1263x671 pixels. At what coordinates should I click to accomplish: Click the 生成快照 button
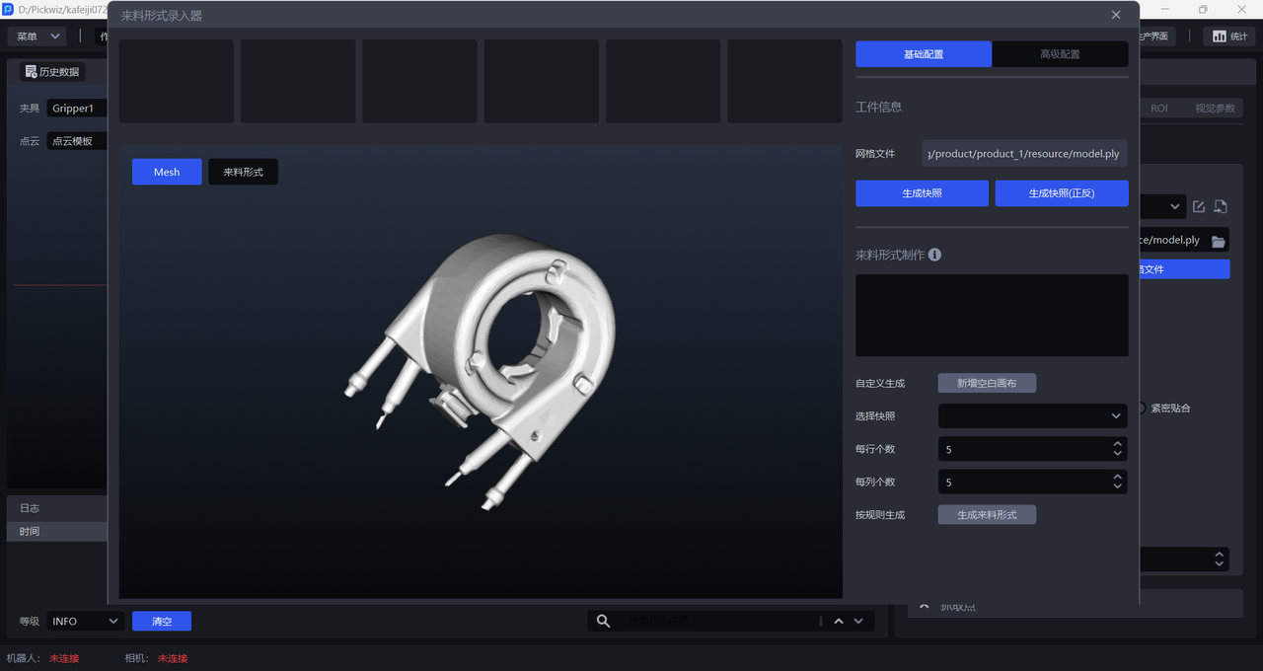(x=922, y=193)
